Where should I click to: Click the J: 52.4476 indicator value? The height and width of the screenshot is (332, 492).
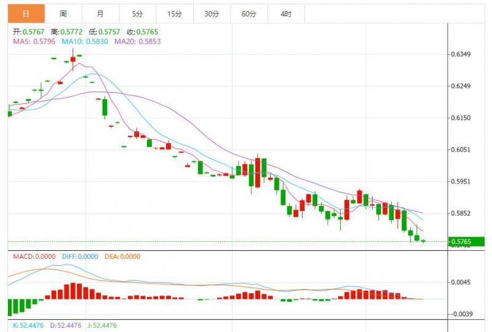pos(102,325)
